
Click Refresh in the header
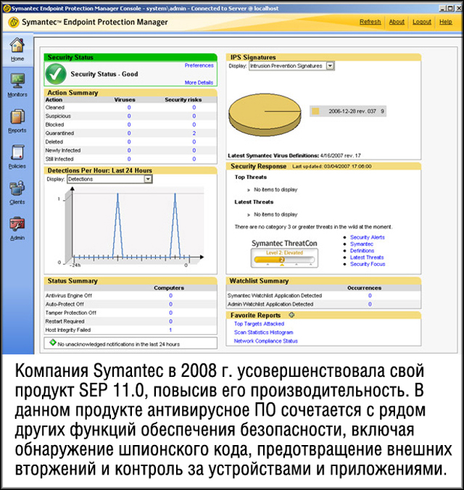pos(370,22)
